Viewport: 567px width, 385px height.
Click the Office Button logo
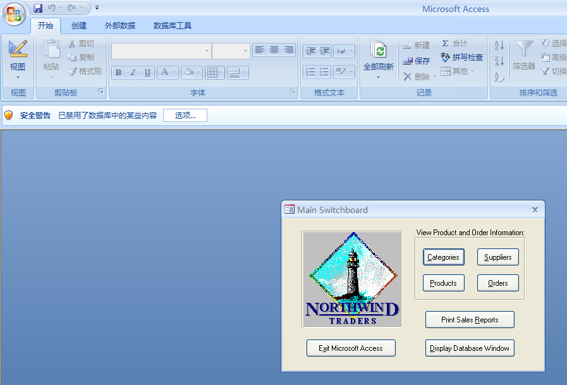coord(14,14)
